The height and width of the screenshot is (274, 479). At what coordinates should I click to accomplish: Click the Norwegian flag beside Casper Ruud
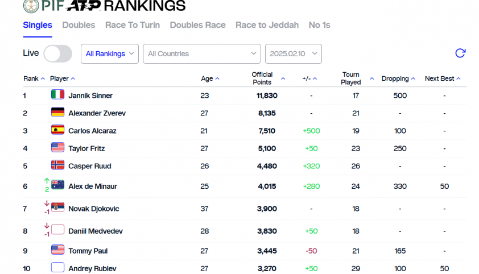57,165
